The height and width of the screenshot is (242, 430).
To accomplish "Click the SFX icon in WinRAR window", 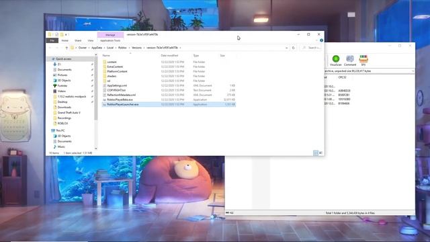I will (363, 61).
